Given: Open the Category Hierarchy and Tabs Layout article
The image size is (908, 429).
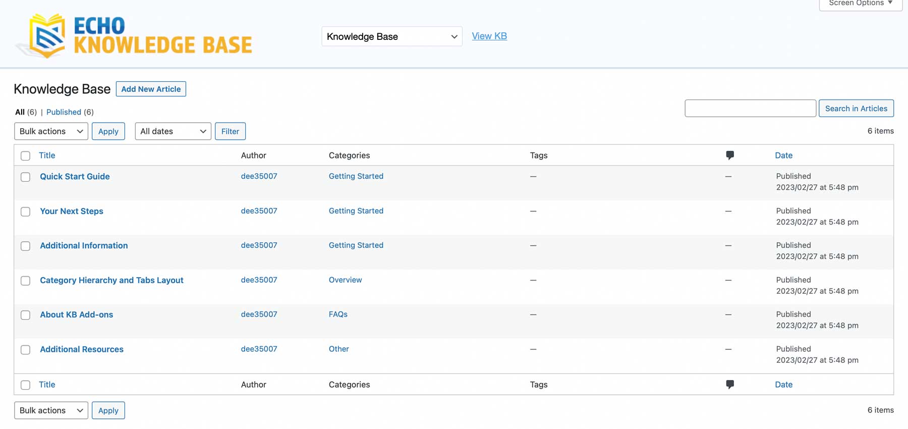Looking at the screenshot, I should click(111, 280).
